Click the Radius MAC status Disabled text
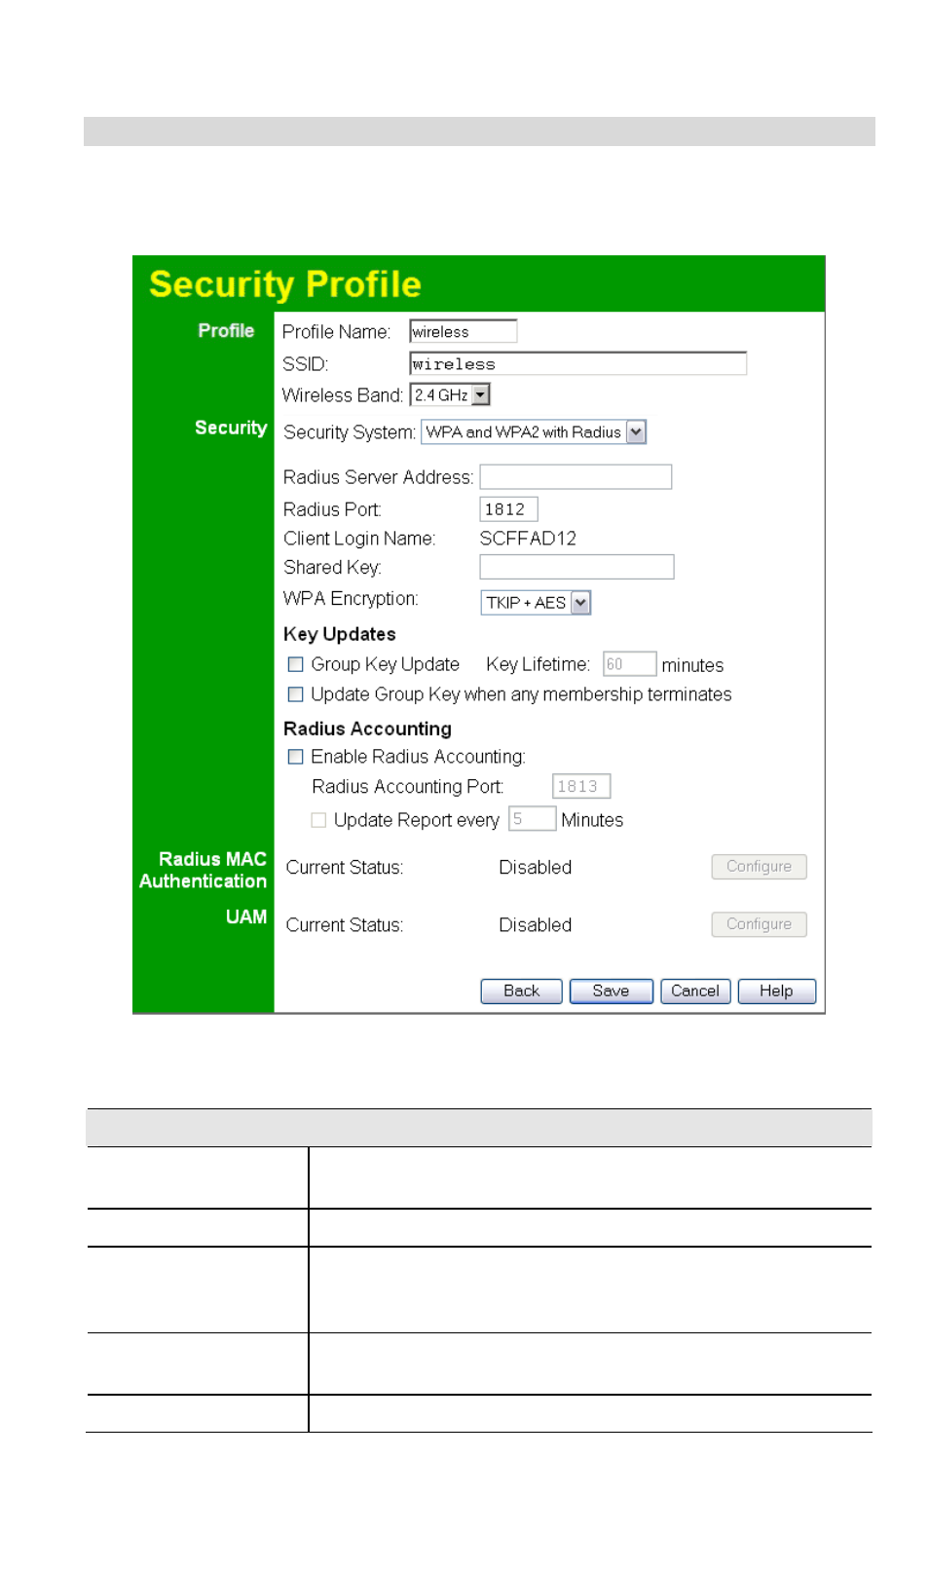The image size is (929, 1570). 535,867
